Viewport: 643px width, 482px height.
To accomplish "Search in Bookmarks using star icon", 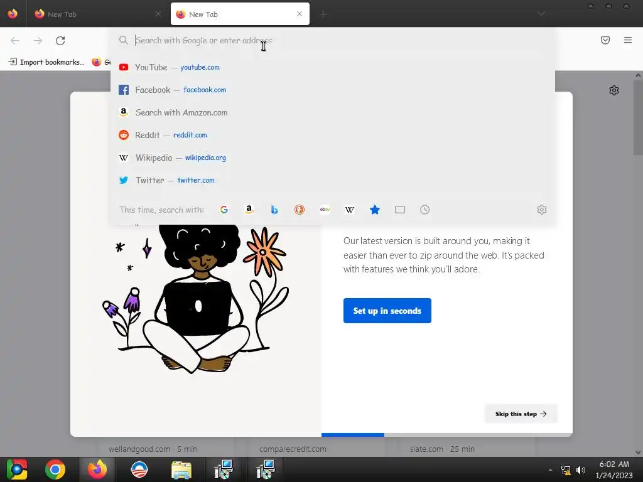I will (375, 210).
